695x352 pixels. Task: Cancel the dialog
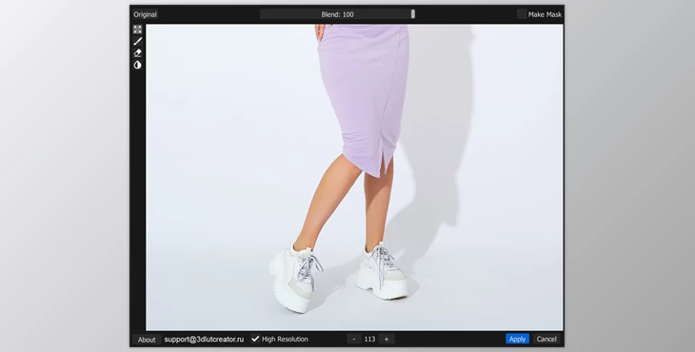pos(546,340)
